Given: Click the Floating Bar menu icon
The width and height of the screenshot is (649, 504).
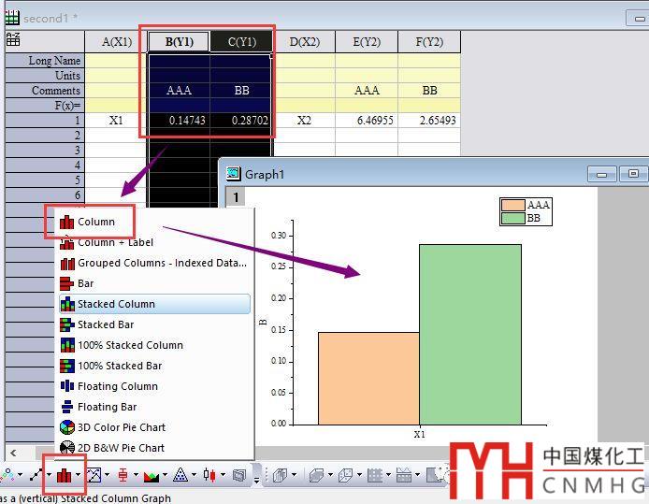Looking at the screenshot, I should (x=67, y=407).
